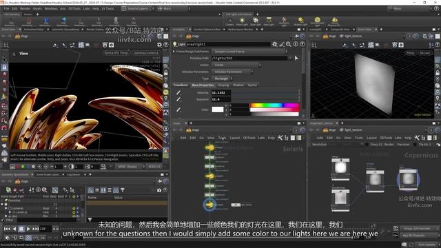Image resolution: width=441 pixels, height=248 pixels.
Task: Click the scene graph tree search icon
Action: pyautogui.click(x=44, y=190)
